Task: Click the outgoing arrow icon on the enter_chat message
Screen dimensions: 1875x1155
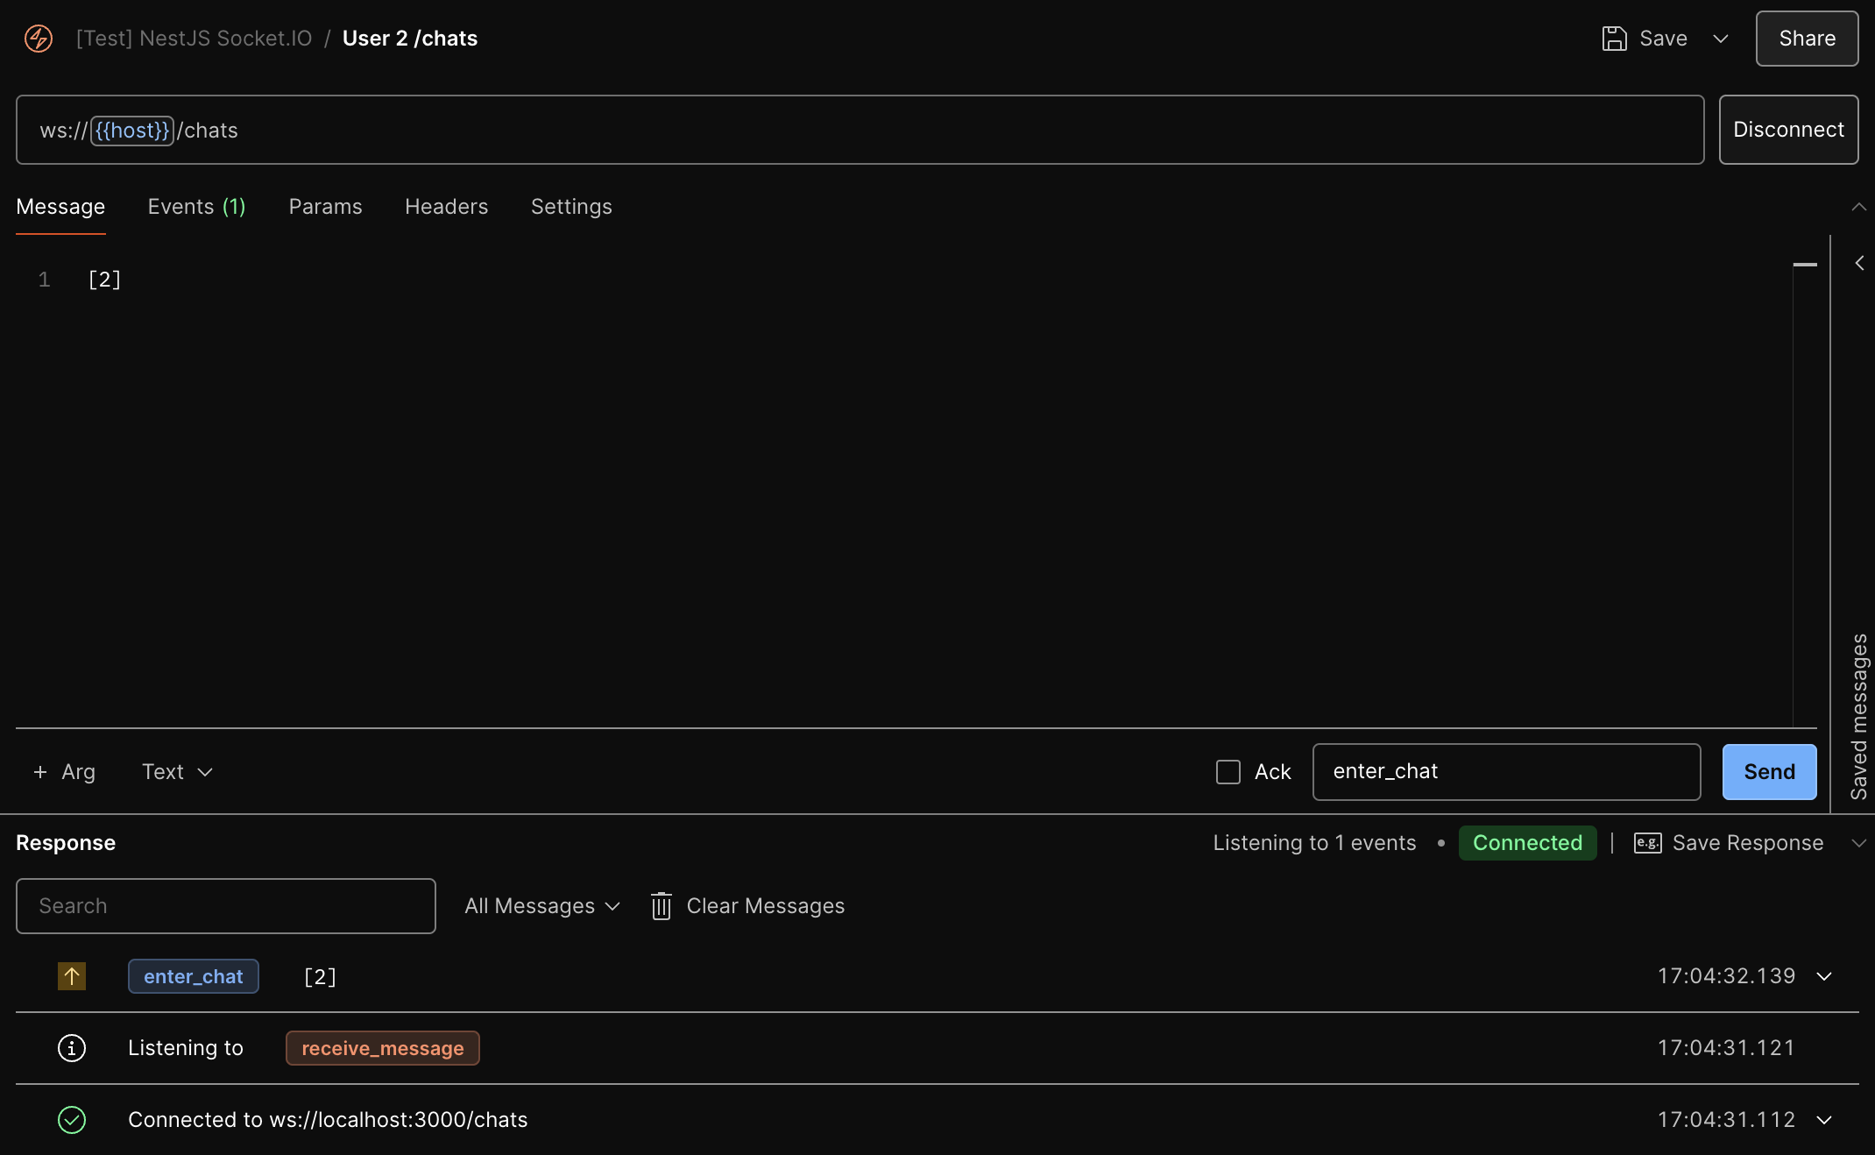Action: pos(72,976)
